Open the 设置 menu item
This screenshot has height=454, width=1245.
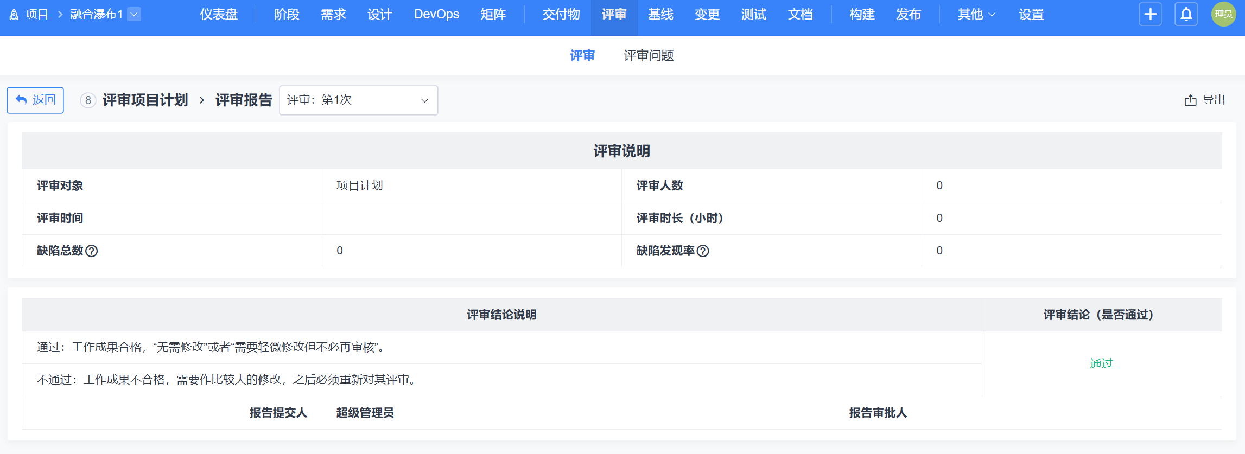[1031, 15]
